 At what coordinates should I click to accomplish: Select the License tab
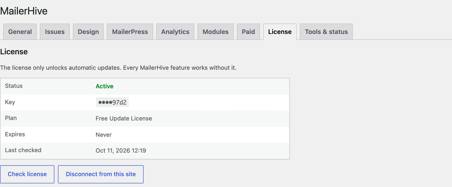pos(280,32)
